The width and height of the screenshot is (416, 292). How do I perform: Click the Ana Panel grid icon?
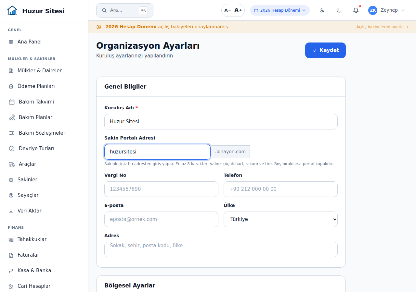[x=11, y=42]
